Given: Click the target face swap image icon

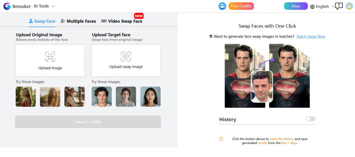Looking at the screenshot, I should (x=126, y=56).
